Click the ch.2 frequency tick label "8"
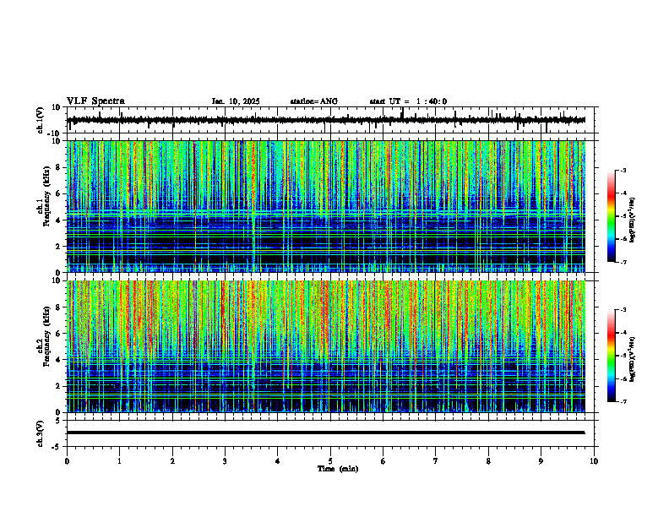Screen dimensions: 669x517 (x=59, y=307)
